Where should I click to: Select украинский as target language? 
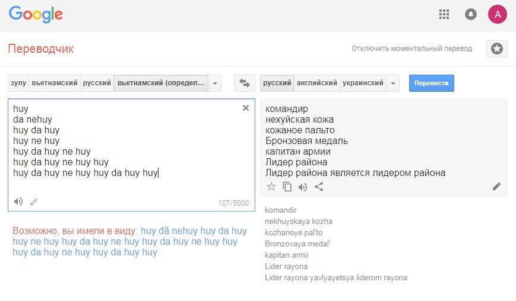click(363, 83)
